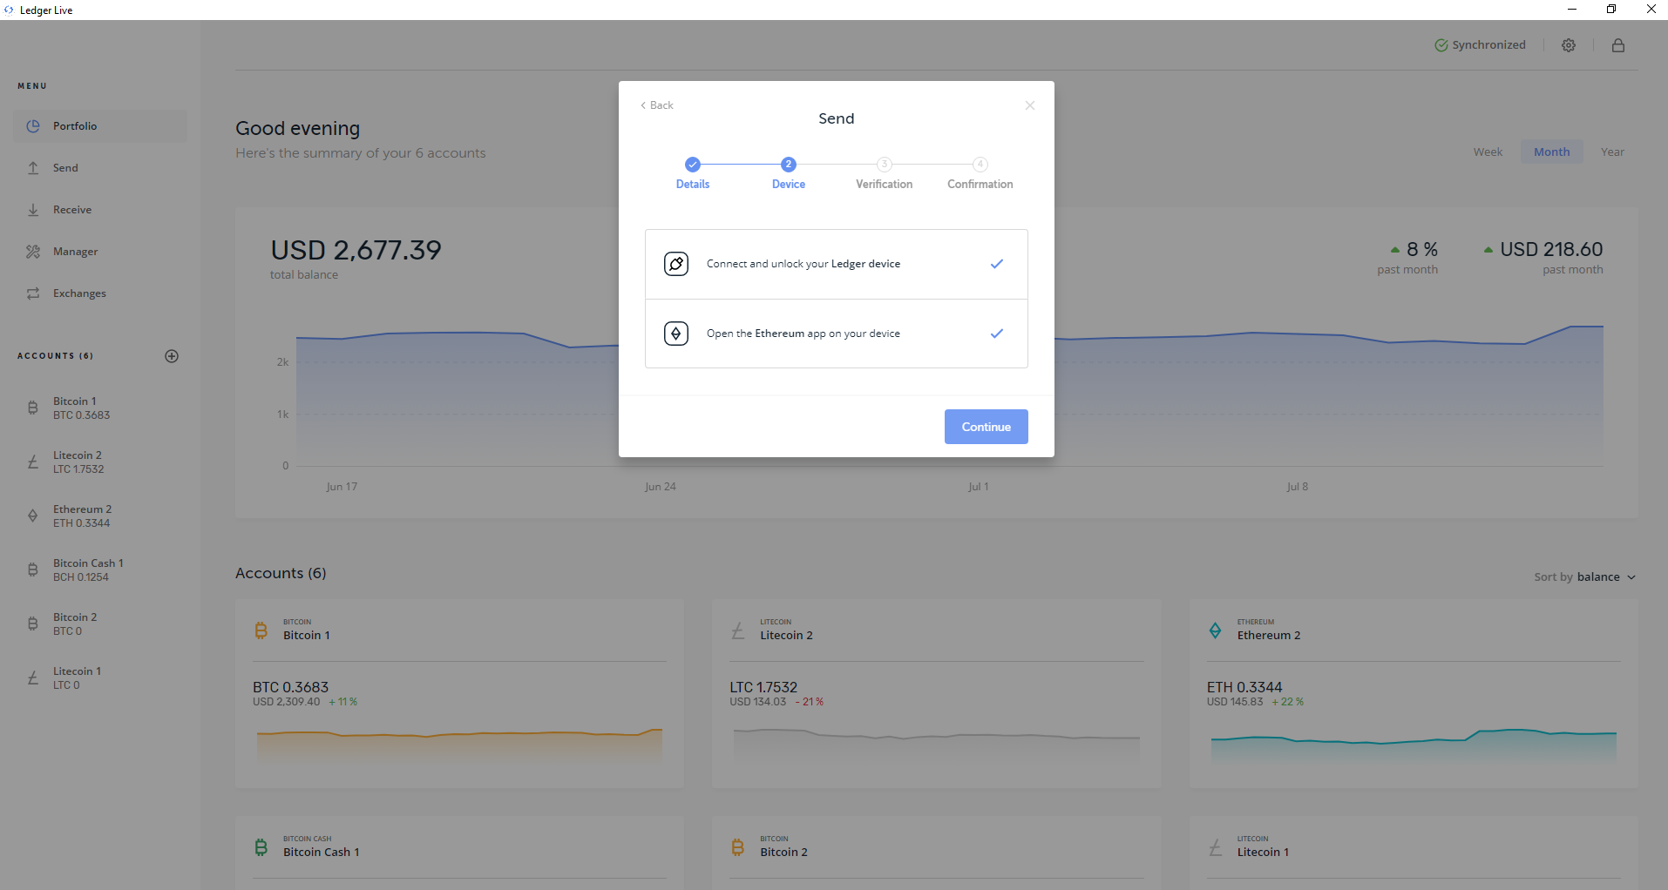1668x890 pixels.
Task: Click Back link in Send dialog
Action: (657, 105)
